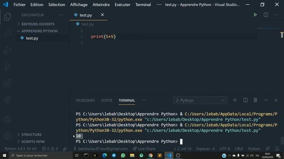
Task: Open feedback icon in status bar
Action: [x=268, y=148]
